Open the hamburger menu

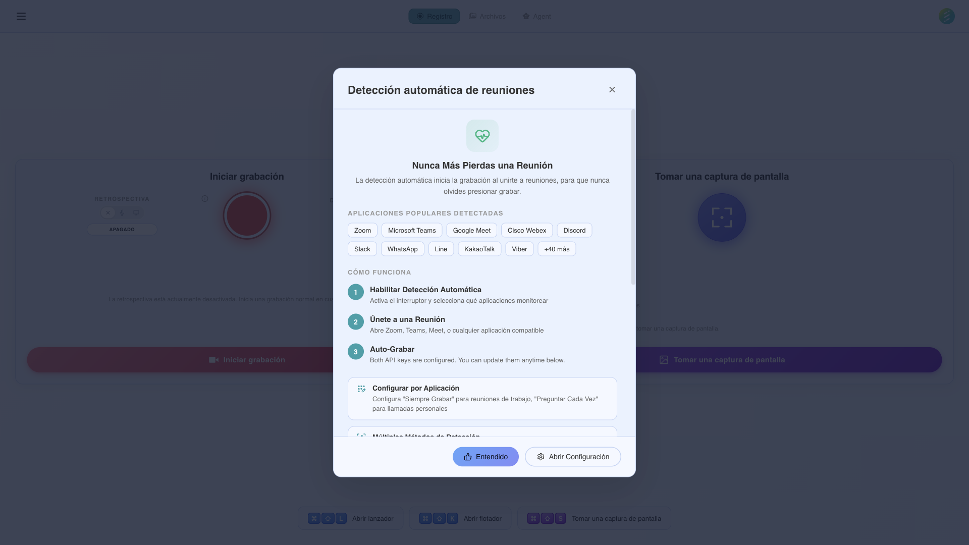[x=21, y=16]
